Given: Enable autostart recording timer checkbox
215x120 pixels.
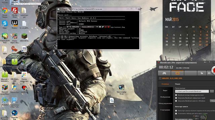Looking at the screenshot, I should (x=176, y=113).
